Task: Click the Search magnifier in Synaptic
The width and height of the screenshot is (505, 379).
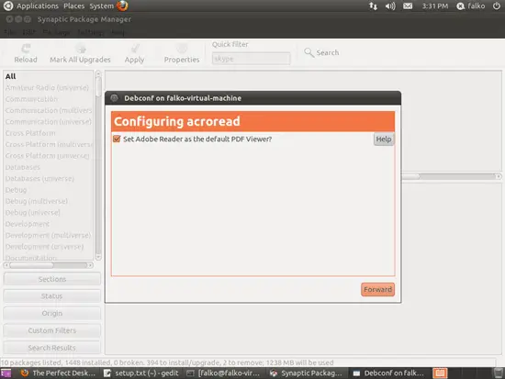Action: [x=309, y=52]
